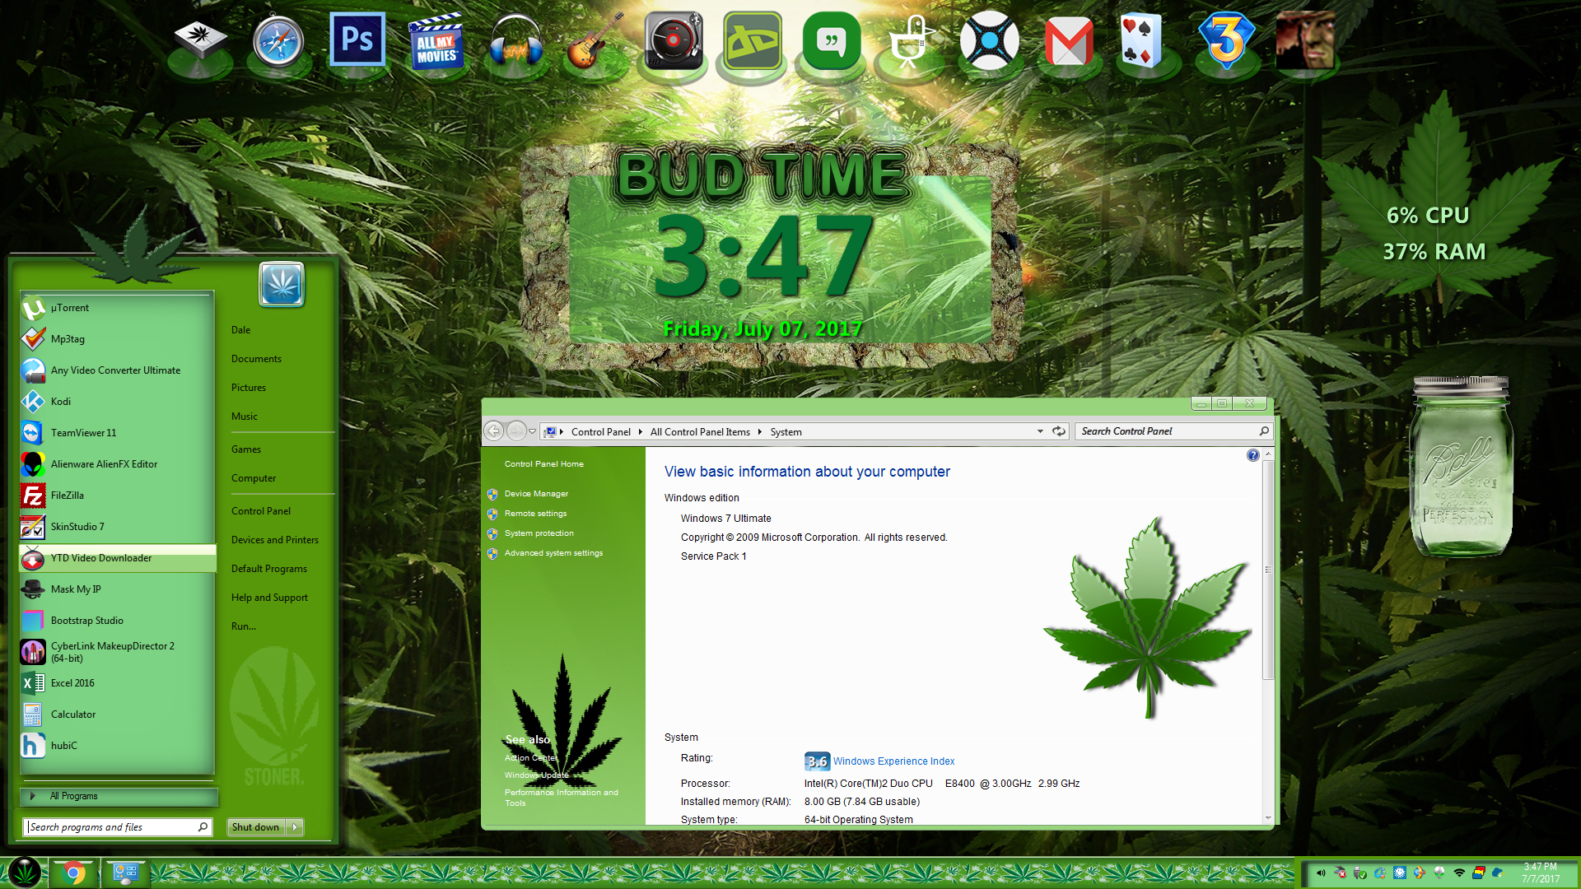
Task: Open Safari from the top dock
Action: click(x=278, y=41)
